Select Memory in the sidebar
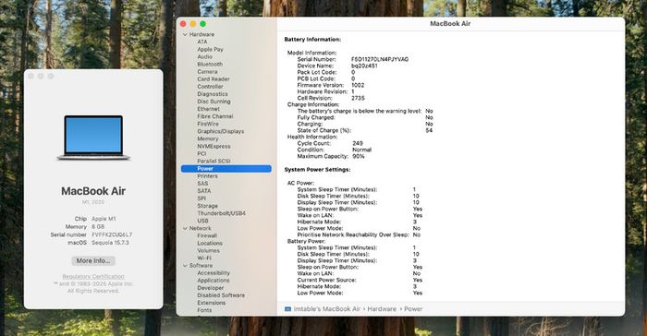 tap(208, 139)
